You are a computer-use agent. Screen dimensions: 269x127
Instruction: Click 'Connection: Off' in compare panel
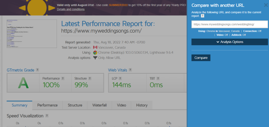(252, 31)
